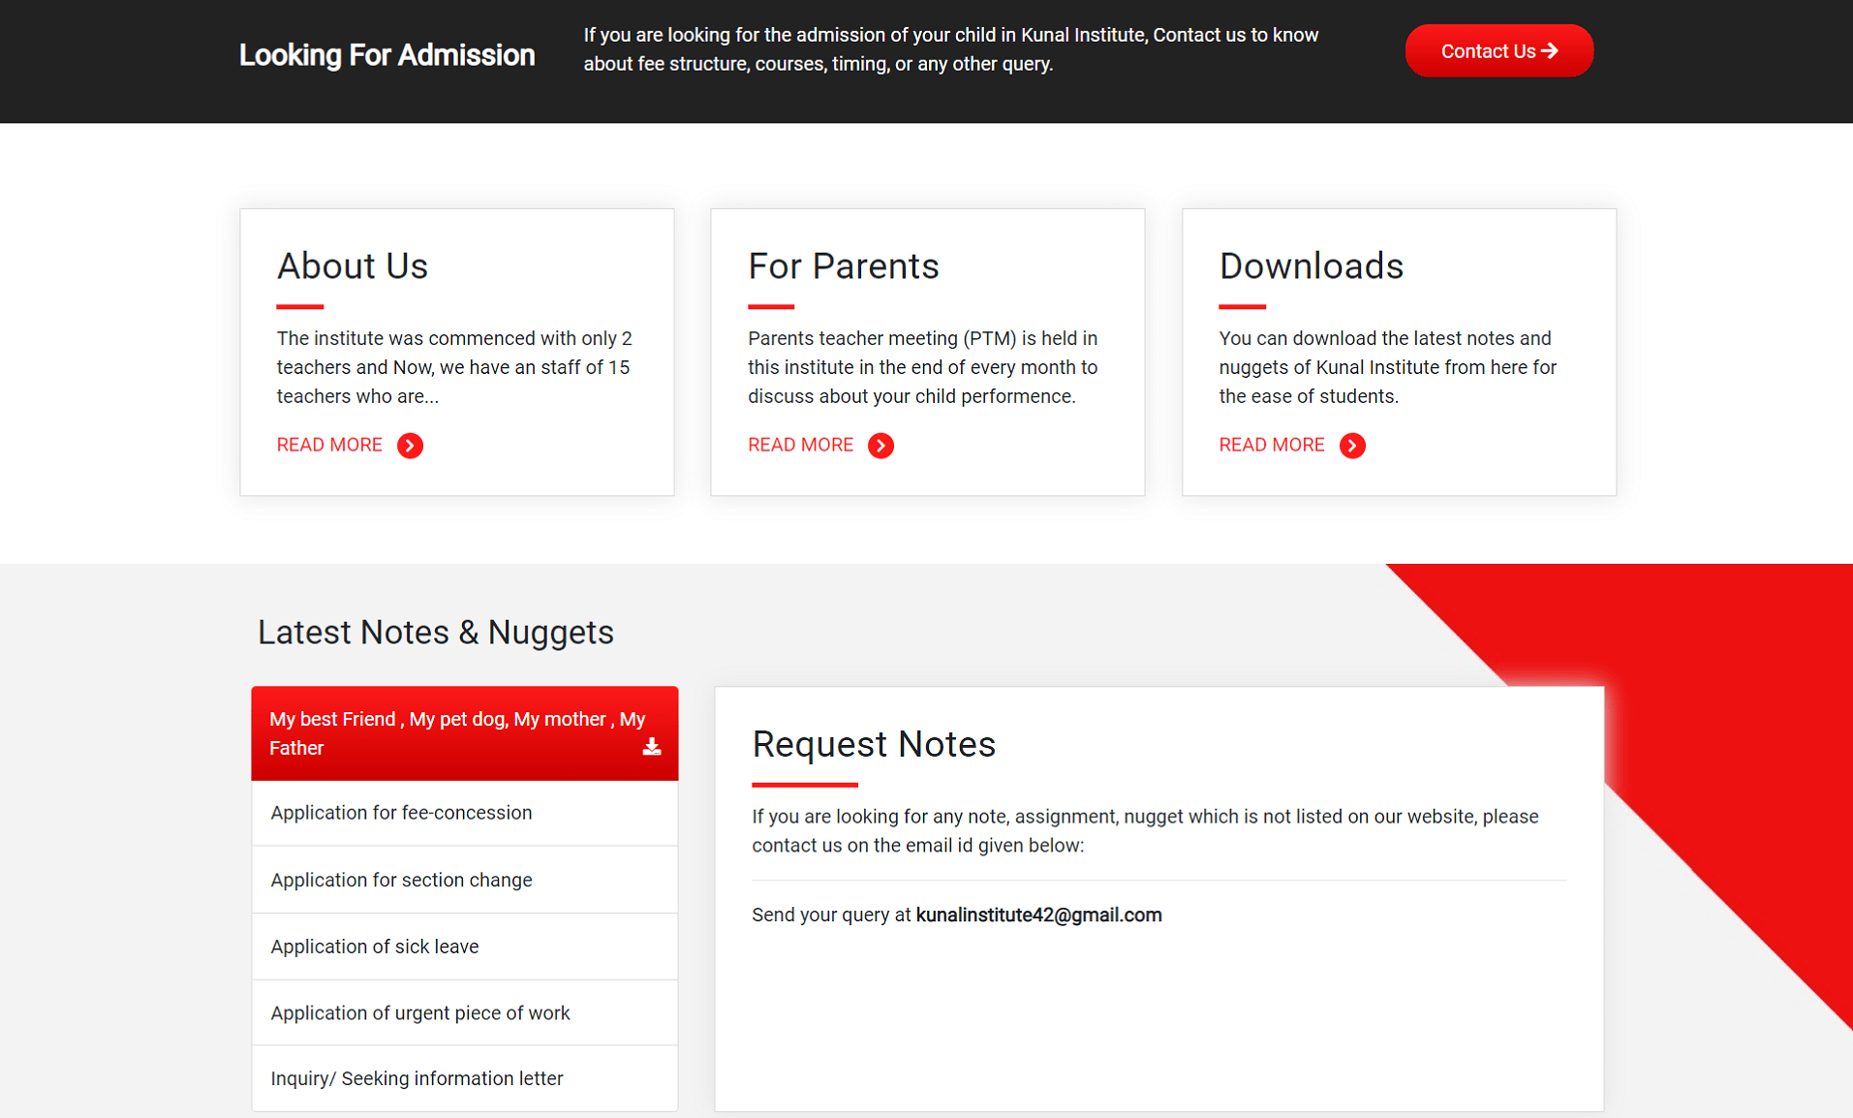Select Application of urgent piece of work

(420, 1013)
